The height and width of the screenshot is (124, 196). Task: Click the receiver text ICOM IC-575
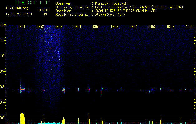pos(106,11)
